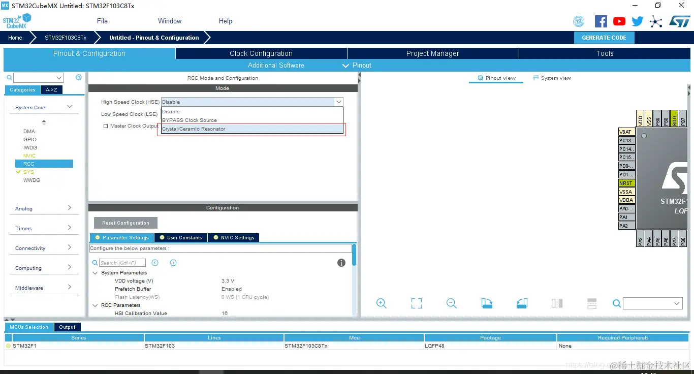Click the Parameter Settings vertical scrollbar
694x374 pixels.
pyautogui.click(x=354, y=255)
